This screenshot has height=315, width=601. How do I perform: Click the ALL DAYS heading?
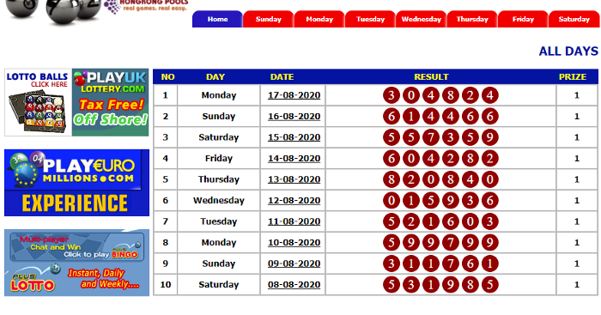click(x=568, y=51)
